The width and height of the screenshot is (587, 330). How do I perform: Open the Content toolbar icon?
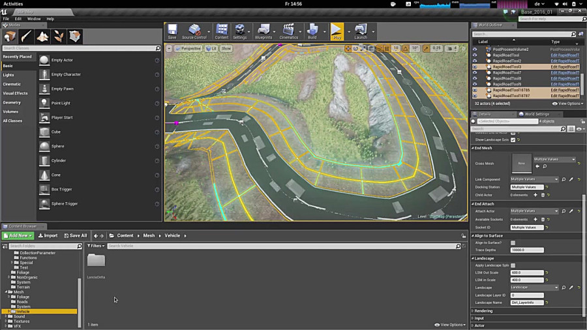(222, 31)
